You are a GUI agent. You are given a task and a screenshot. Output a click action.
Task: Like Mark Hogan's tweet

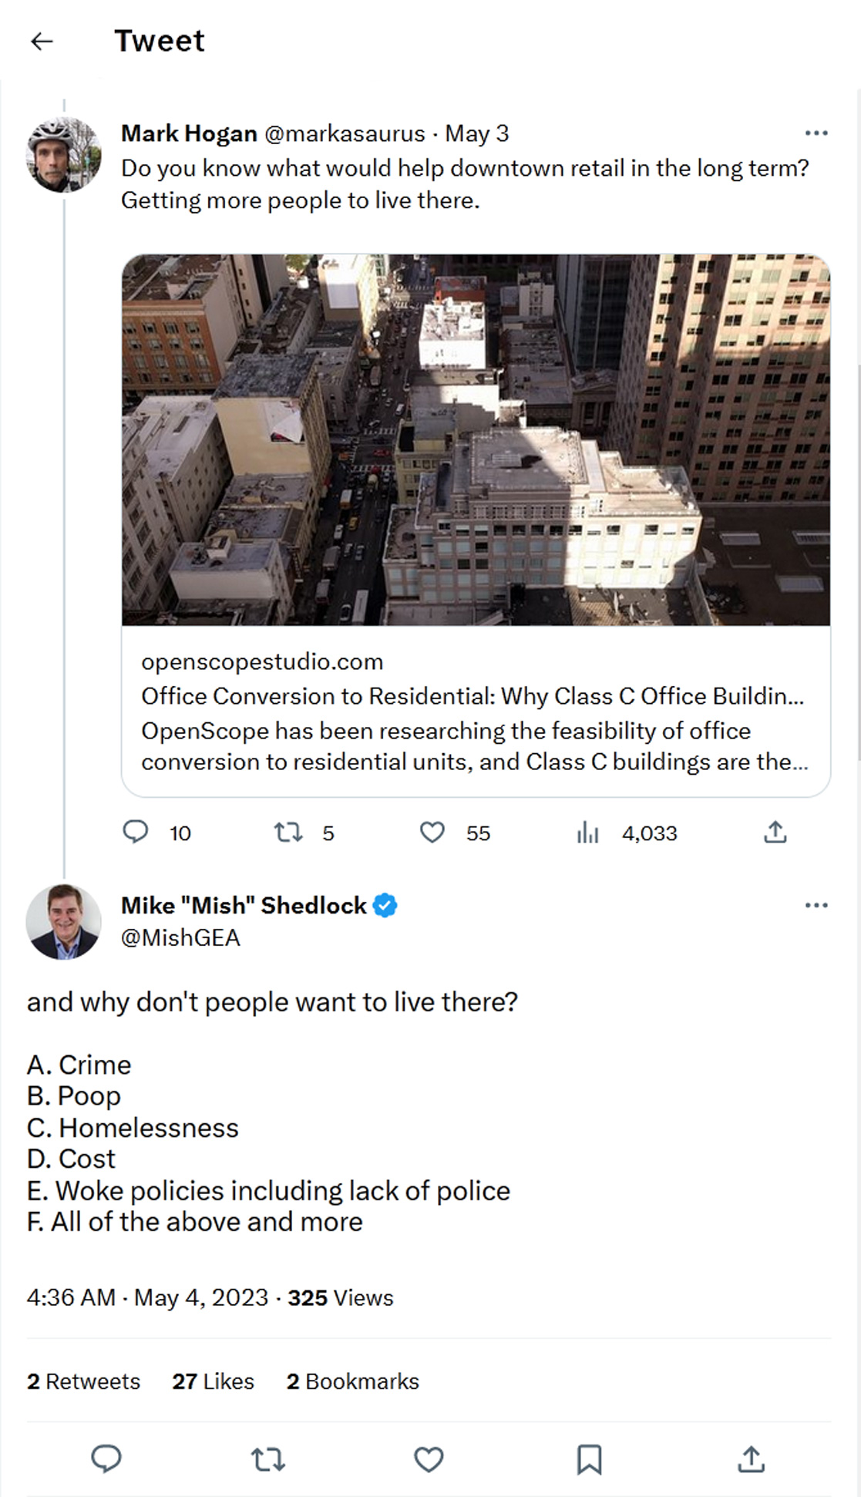coord(432,833)
